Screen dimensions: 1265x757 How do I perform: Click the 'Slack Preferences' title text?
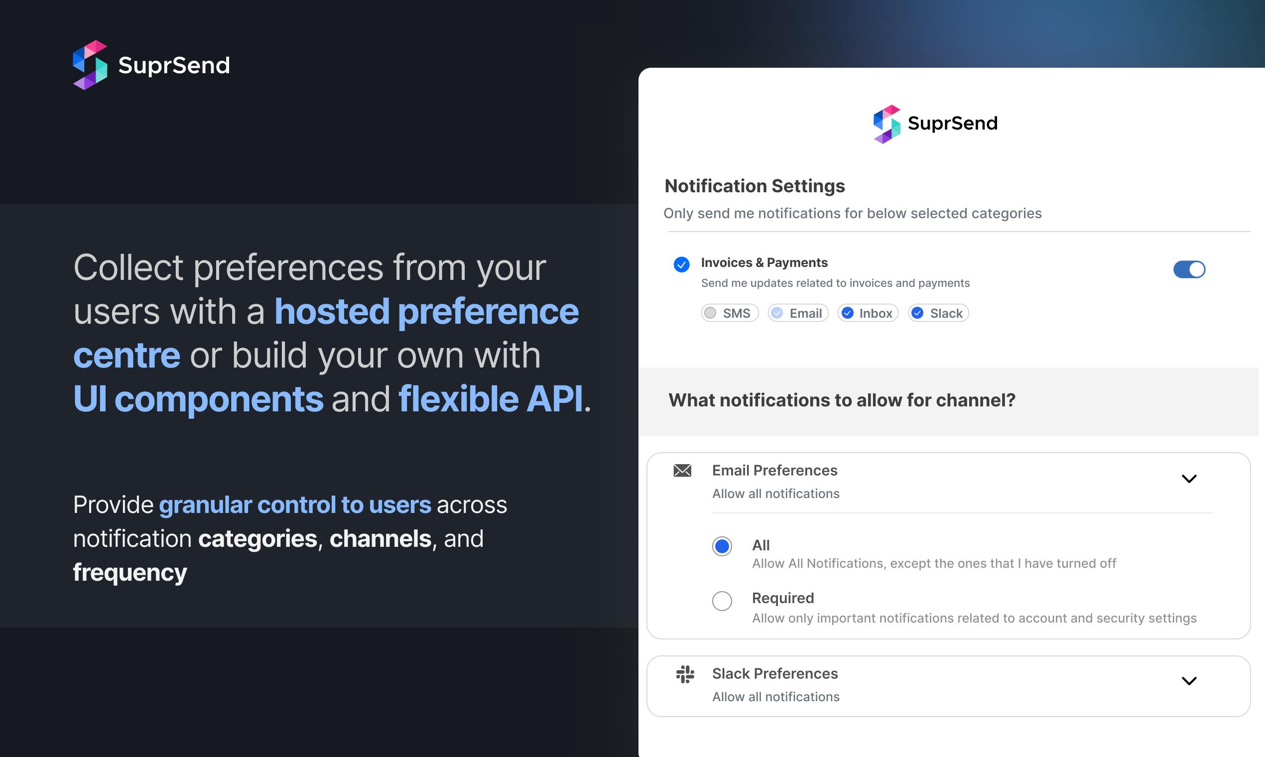click(775, 674)
